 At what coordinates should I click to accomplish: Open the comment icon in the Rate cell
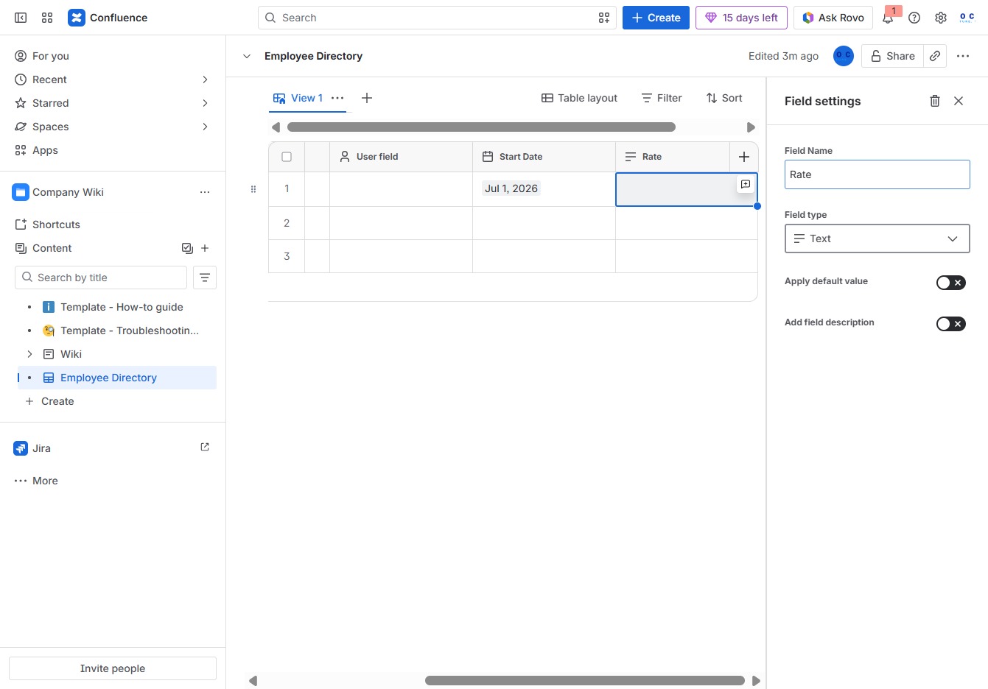click(x=746, y=185)
